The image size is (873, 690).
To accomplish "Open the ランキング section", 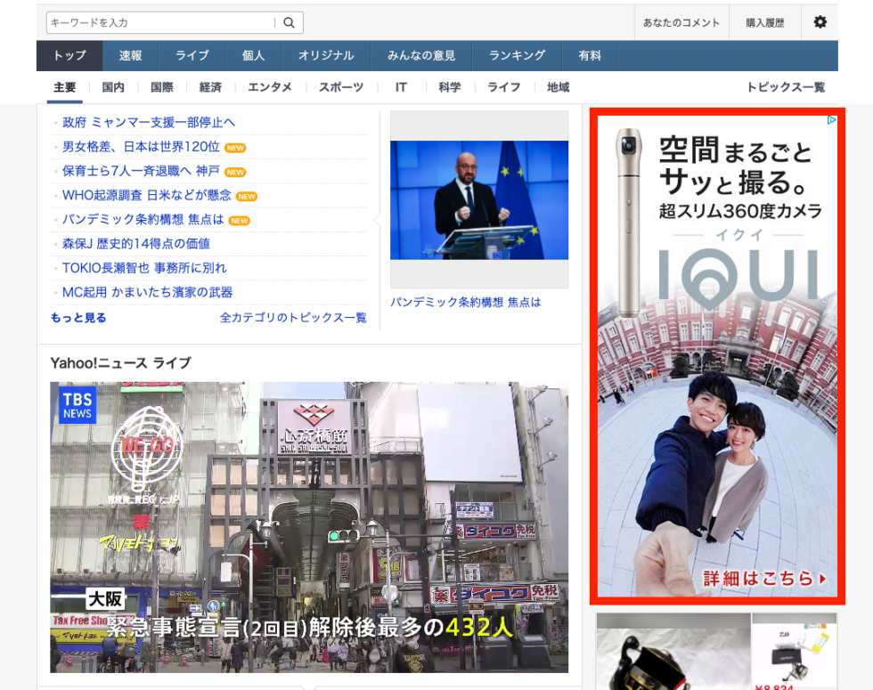I will coord(516,55).
